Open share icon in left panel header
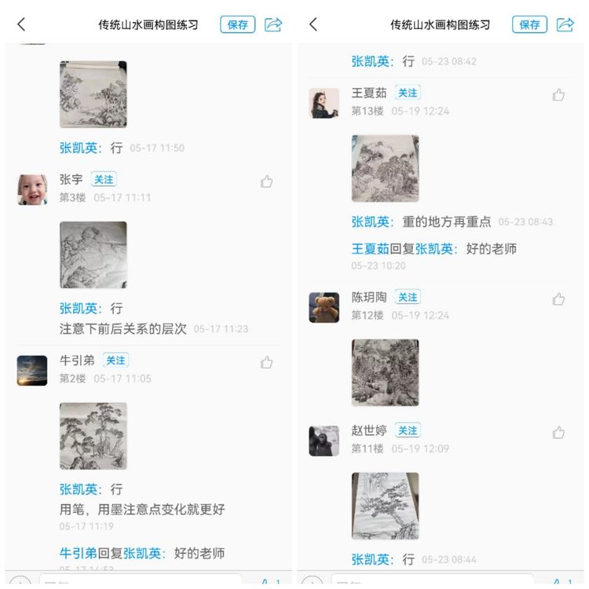This screenshot has height=589, width=589. click(x=273, y=24)
